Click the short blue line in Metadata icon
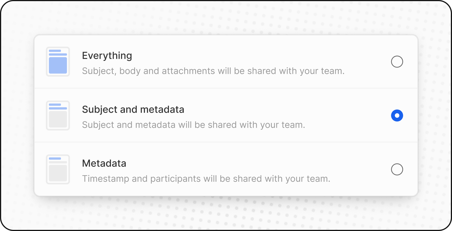This screenshot has width=452, height=231. coord(55,159)
